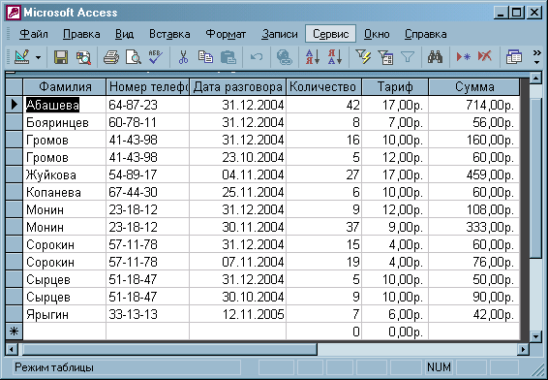Click the Жуйкова surname cell

pos(64,174)
